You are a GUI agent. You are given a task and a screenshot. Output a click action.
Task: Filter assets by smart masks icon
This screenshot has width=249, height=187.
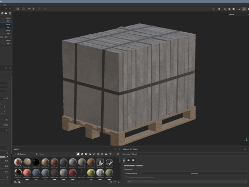click(86, 154)
